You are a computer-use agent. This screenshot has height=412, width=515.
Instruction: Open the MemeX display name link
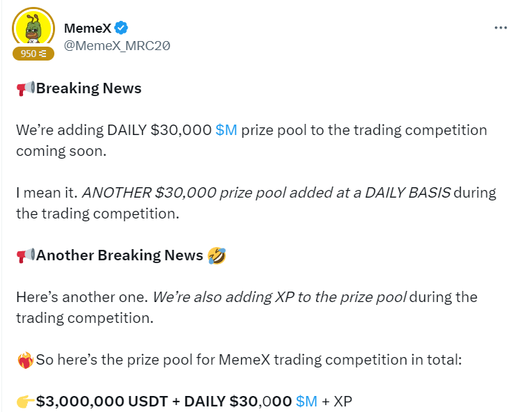87,29
